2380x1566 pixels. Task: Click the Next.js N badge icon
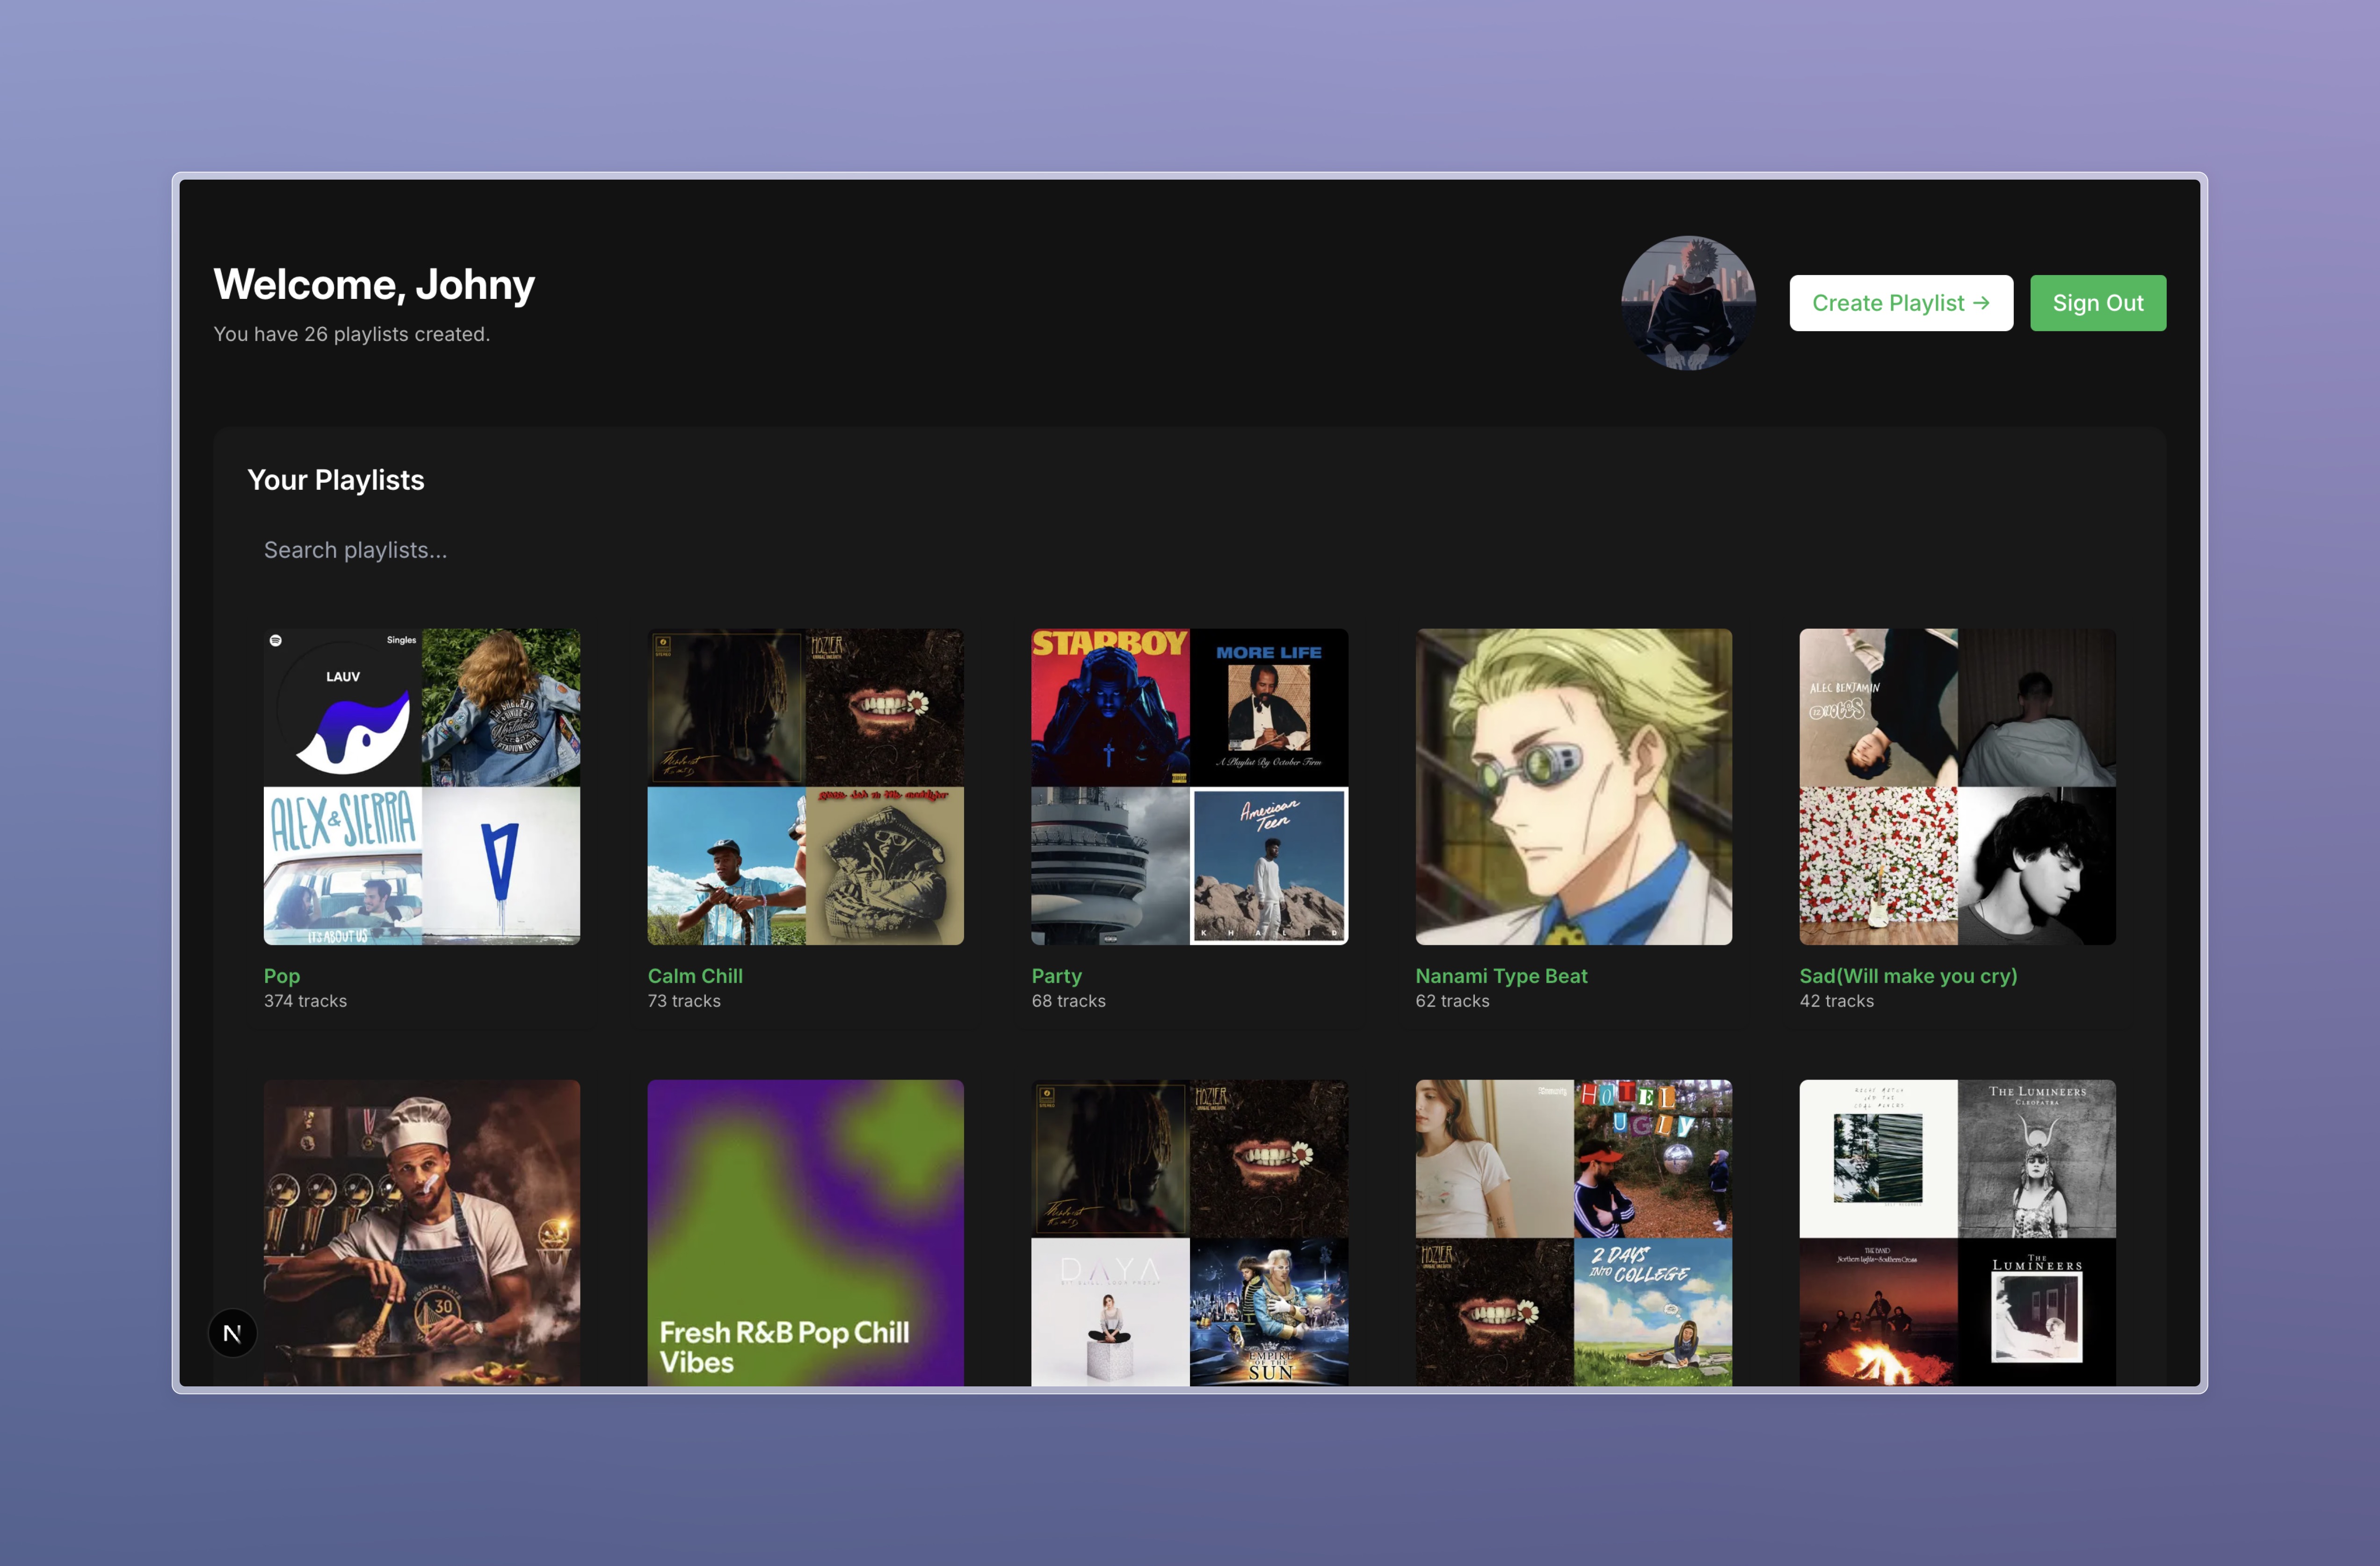point(232,1333)
